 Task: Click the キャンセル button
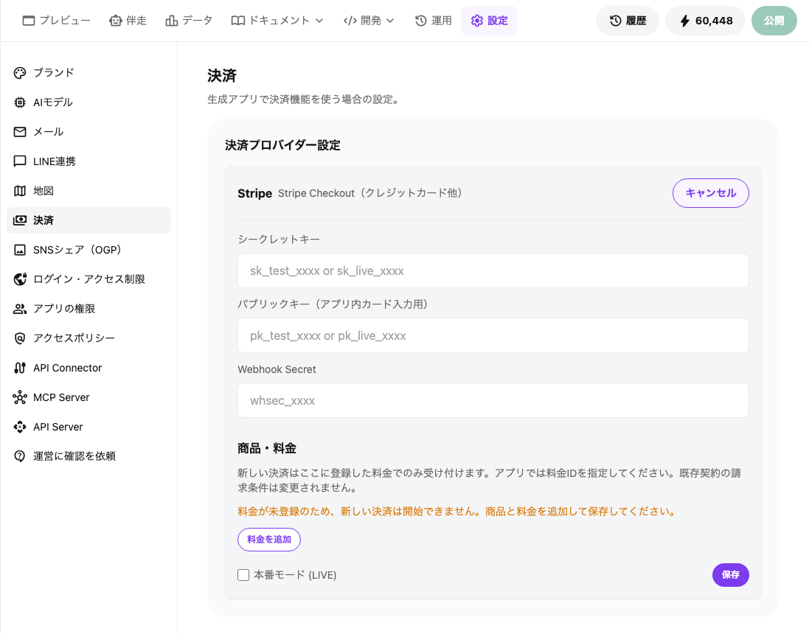[x=710, y=193]
